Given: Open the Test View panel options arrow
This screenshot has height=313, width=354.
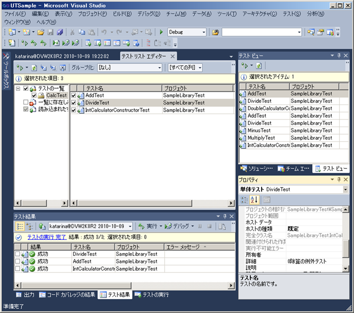Looking at the screenshot, I should (x=332, y=55).
